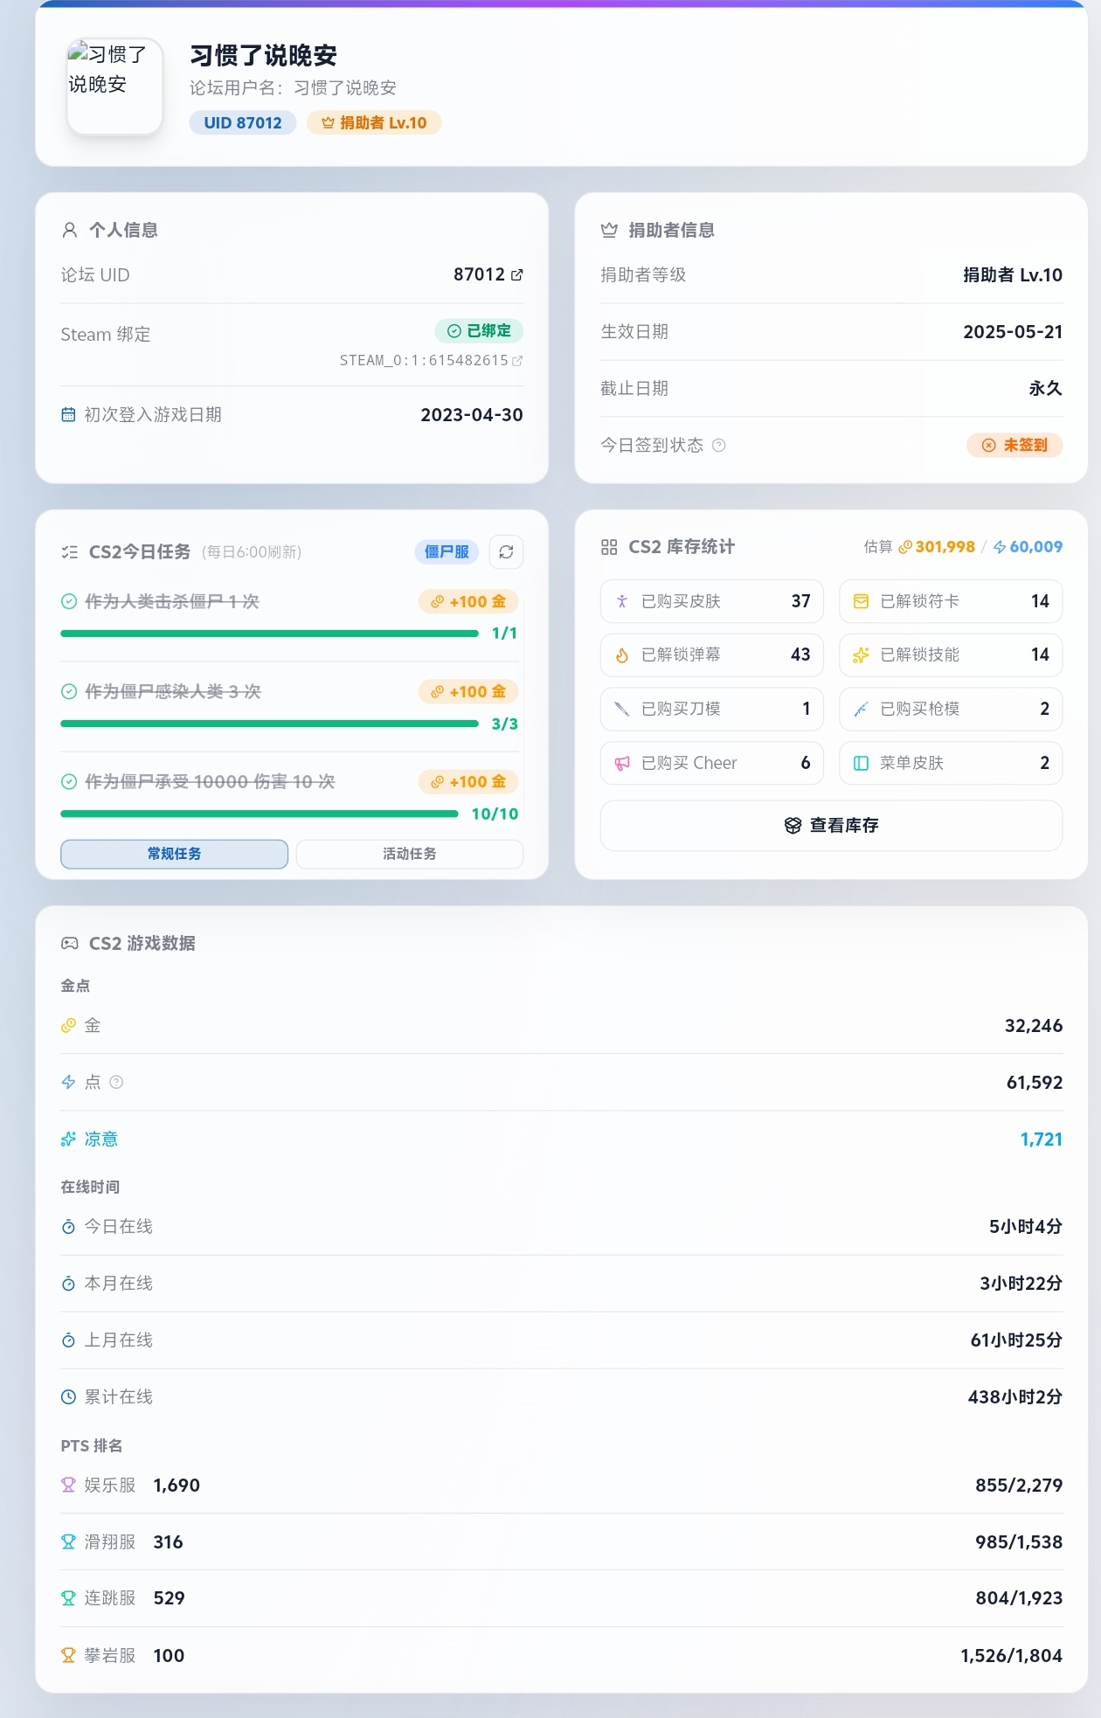
Task: Click the trophy icon beside 娱乐服
Action: click(68, 1485)
